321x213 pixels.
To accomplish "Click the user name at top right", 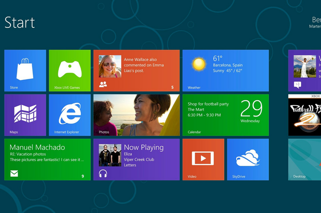I will click(316, 20).
